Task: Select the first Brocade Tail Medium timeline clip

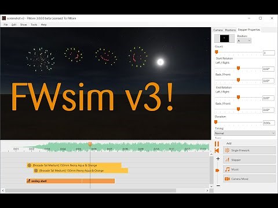Action: 74,165
